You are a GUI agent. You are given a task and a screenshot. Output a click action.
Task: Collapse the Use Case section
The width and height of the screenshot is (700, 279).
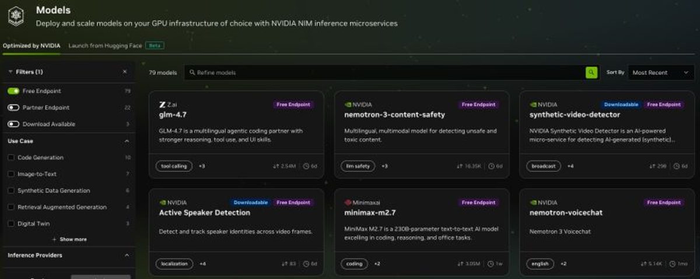pos(127,141)
